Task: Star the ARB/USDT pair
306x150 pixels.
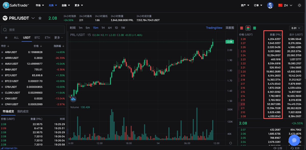Action: [2, 52]
